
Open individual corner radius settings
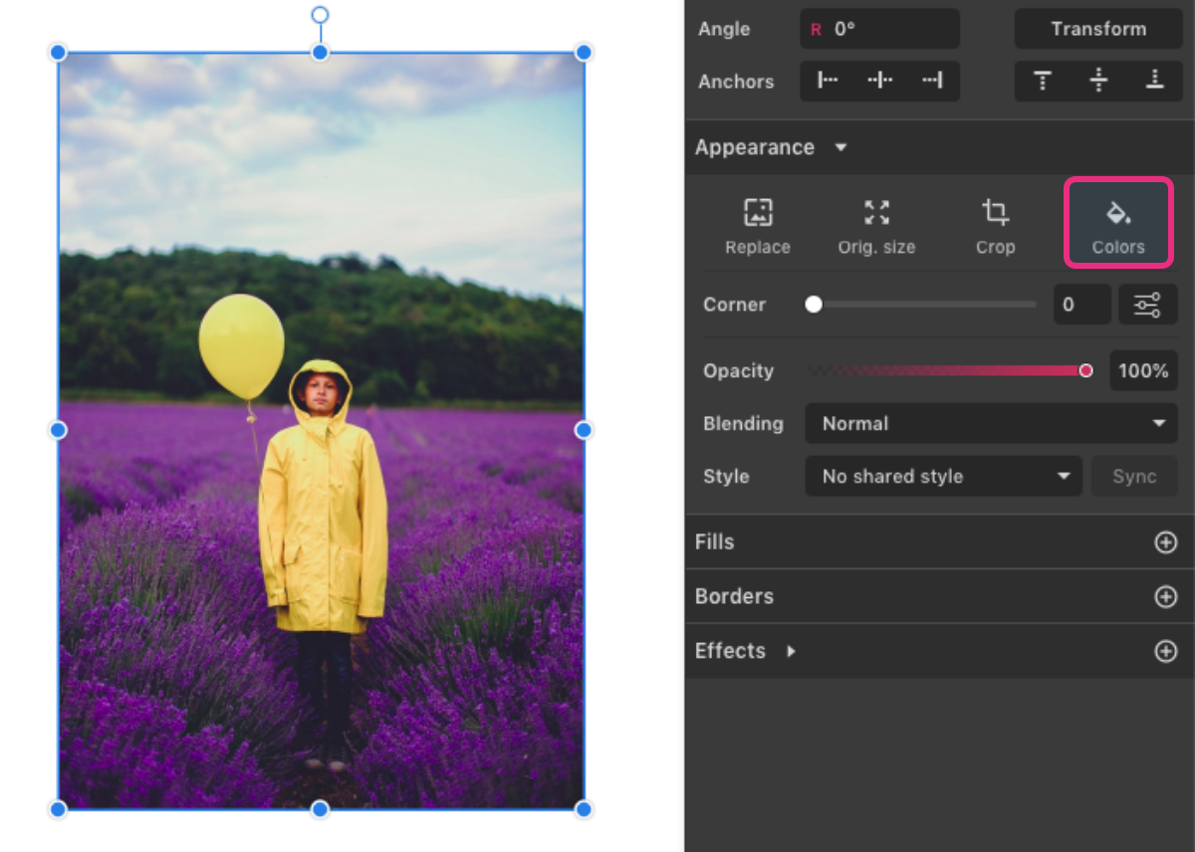[1147, 305]
